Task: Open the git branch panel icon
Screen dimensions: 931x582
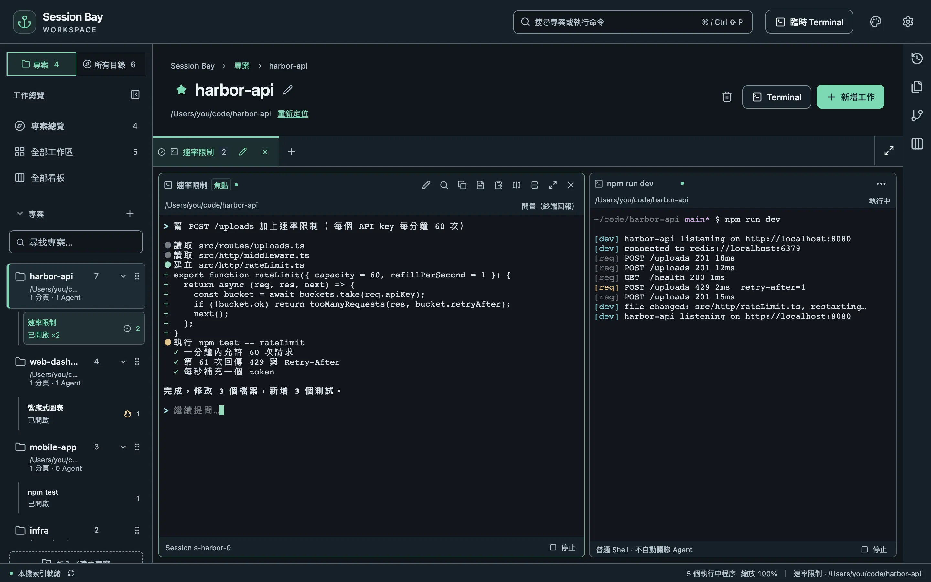Action: pos(917,115)
